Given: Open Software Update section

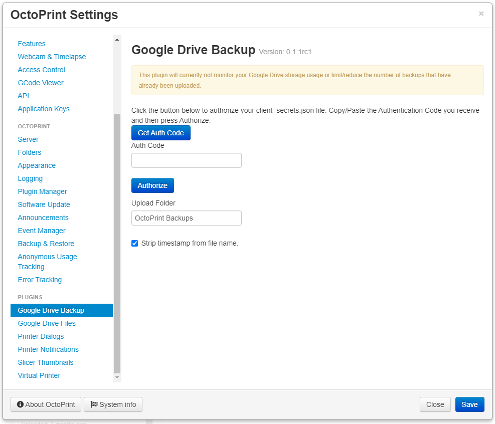Looking at the screenshot, I should (x=44, y=204).
